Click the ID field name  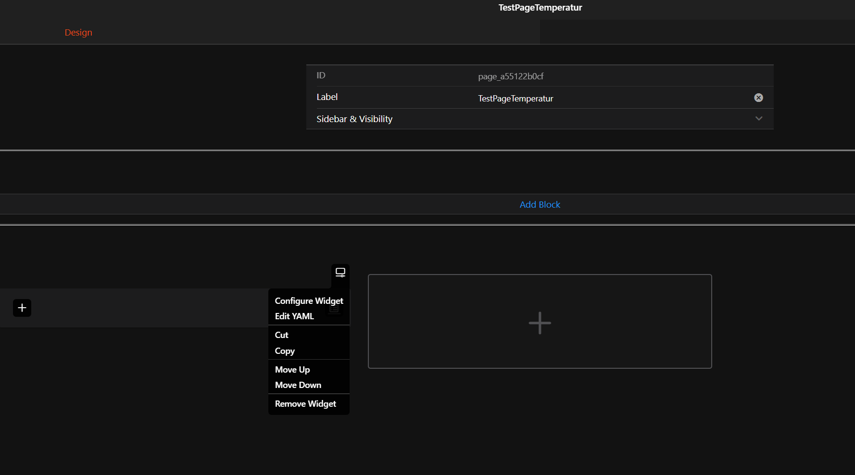[321, 75]
